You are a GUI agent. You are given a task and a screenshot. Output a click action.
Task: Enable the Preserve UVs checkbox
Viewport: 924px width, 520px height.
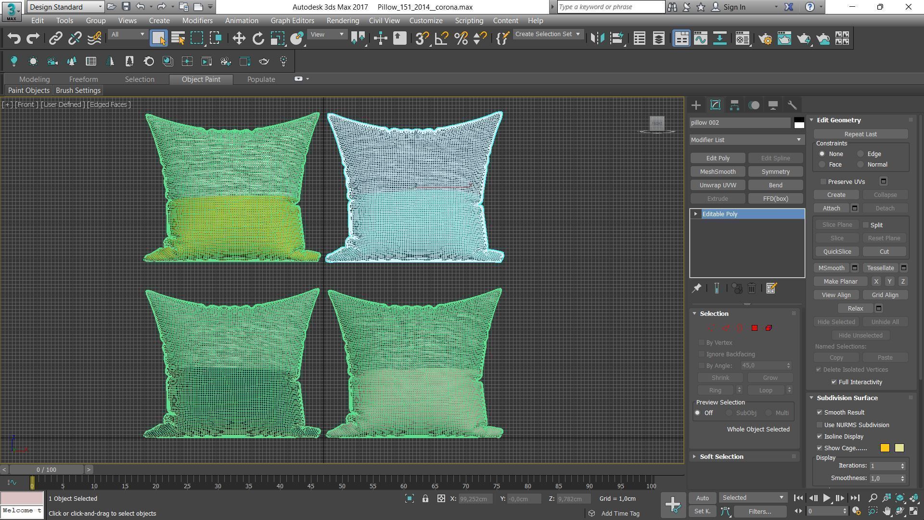tap(823, 182)
